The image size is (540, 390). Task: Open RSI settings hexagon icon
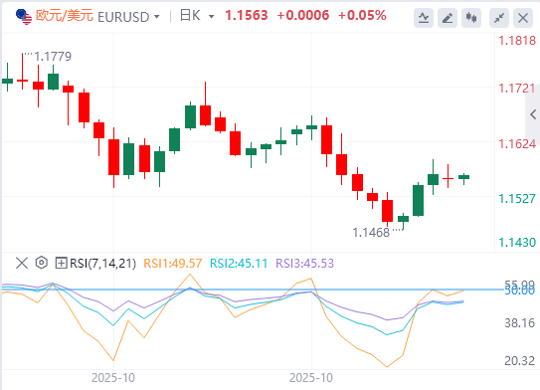pos(42,263)
